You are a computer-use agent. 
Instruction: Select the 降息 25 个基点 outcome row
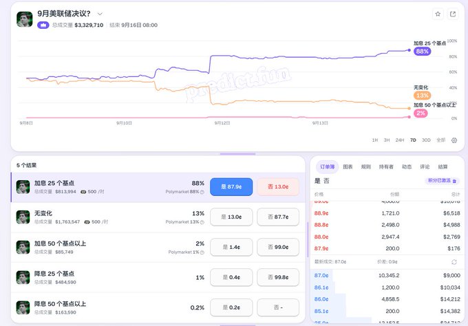pos(158,277)
